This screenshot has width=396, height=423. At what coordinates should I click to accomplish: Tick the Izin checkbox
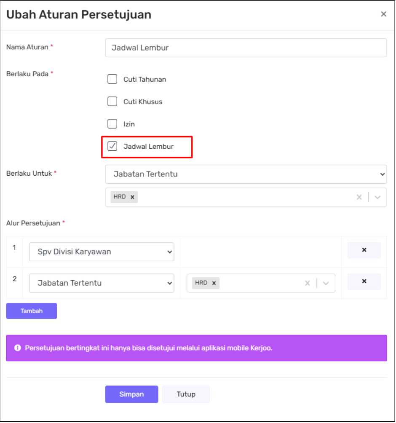coord(112,124)
